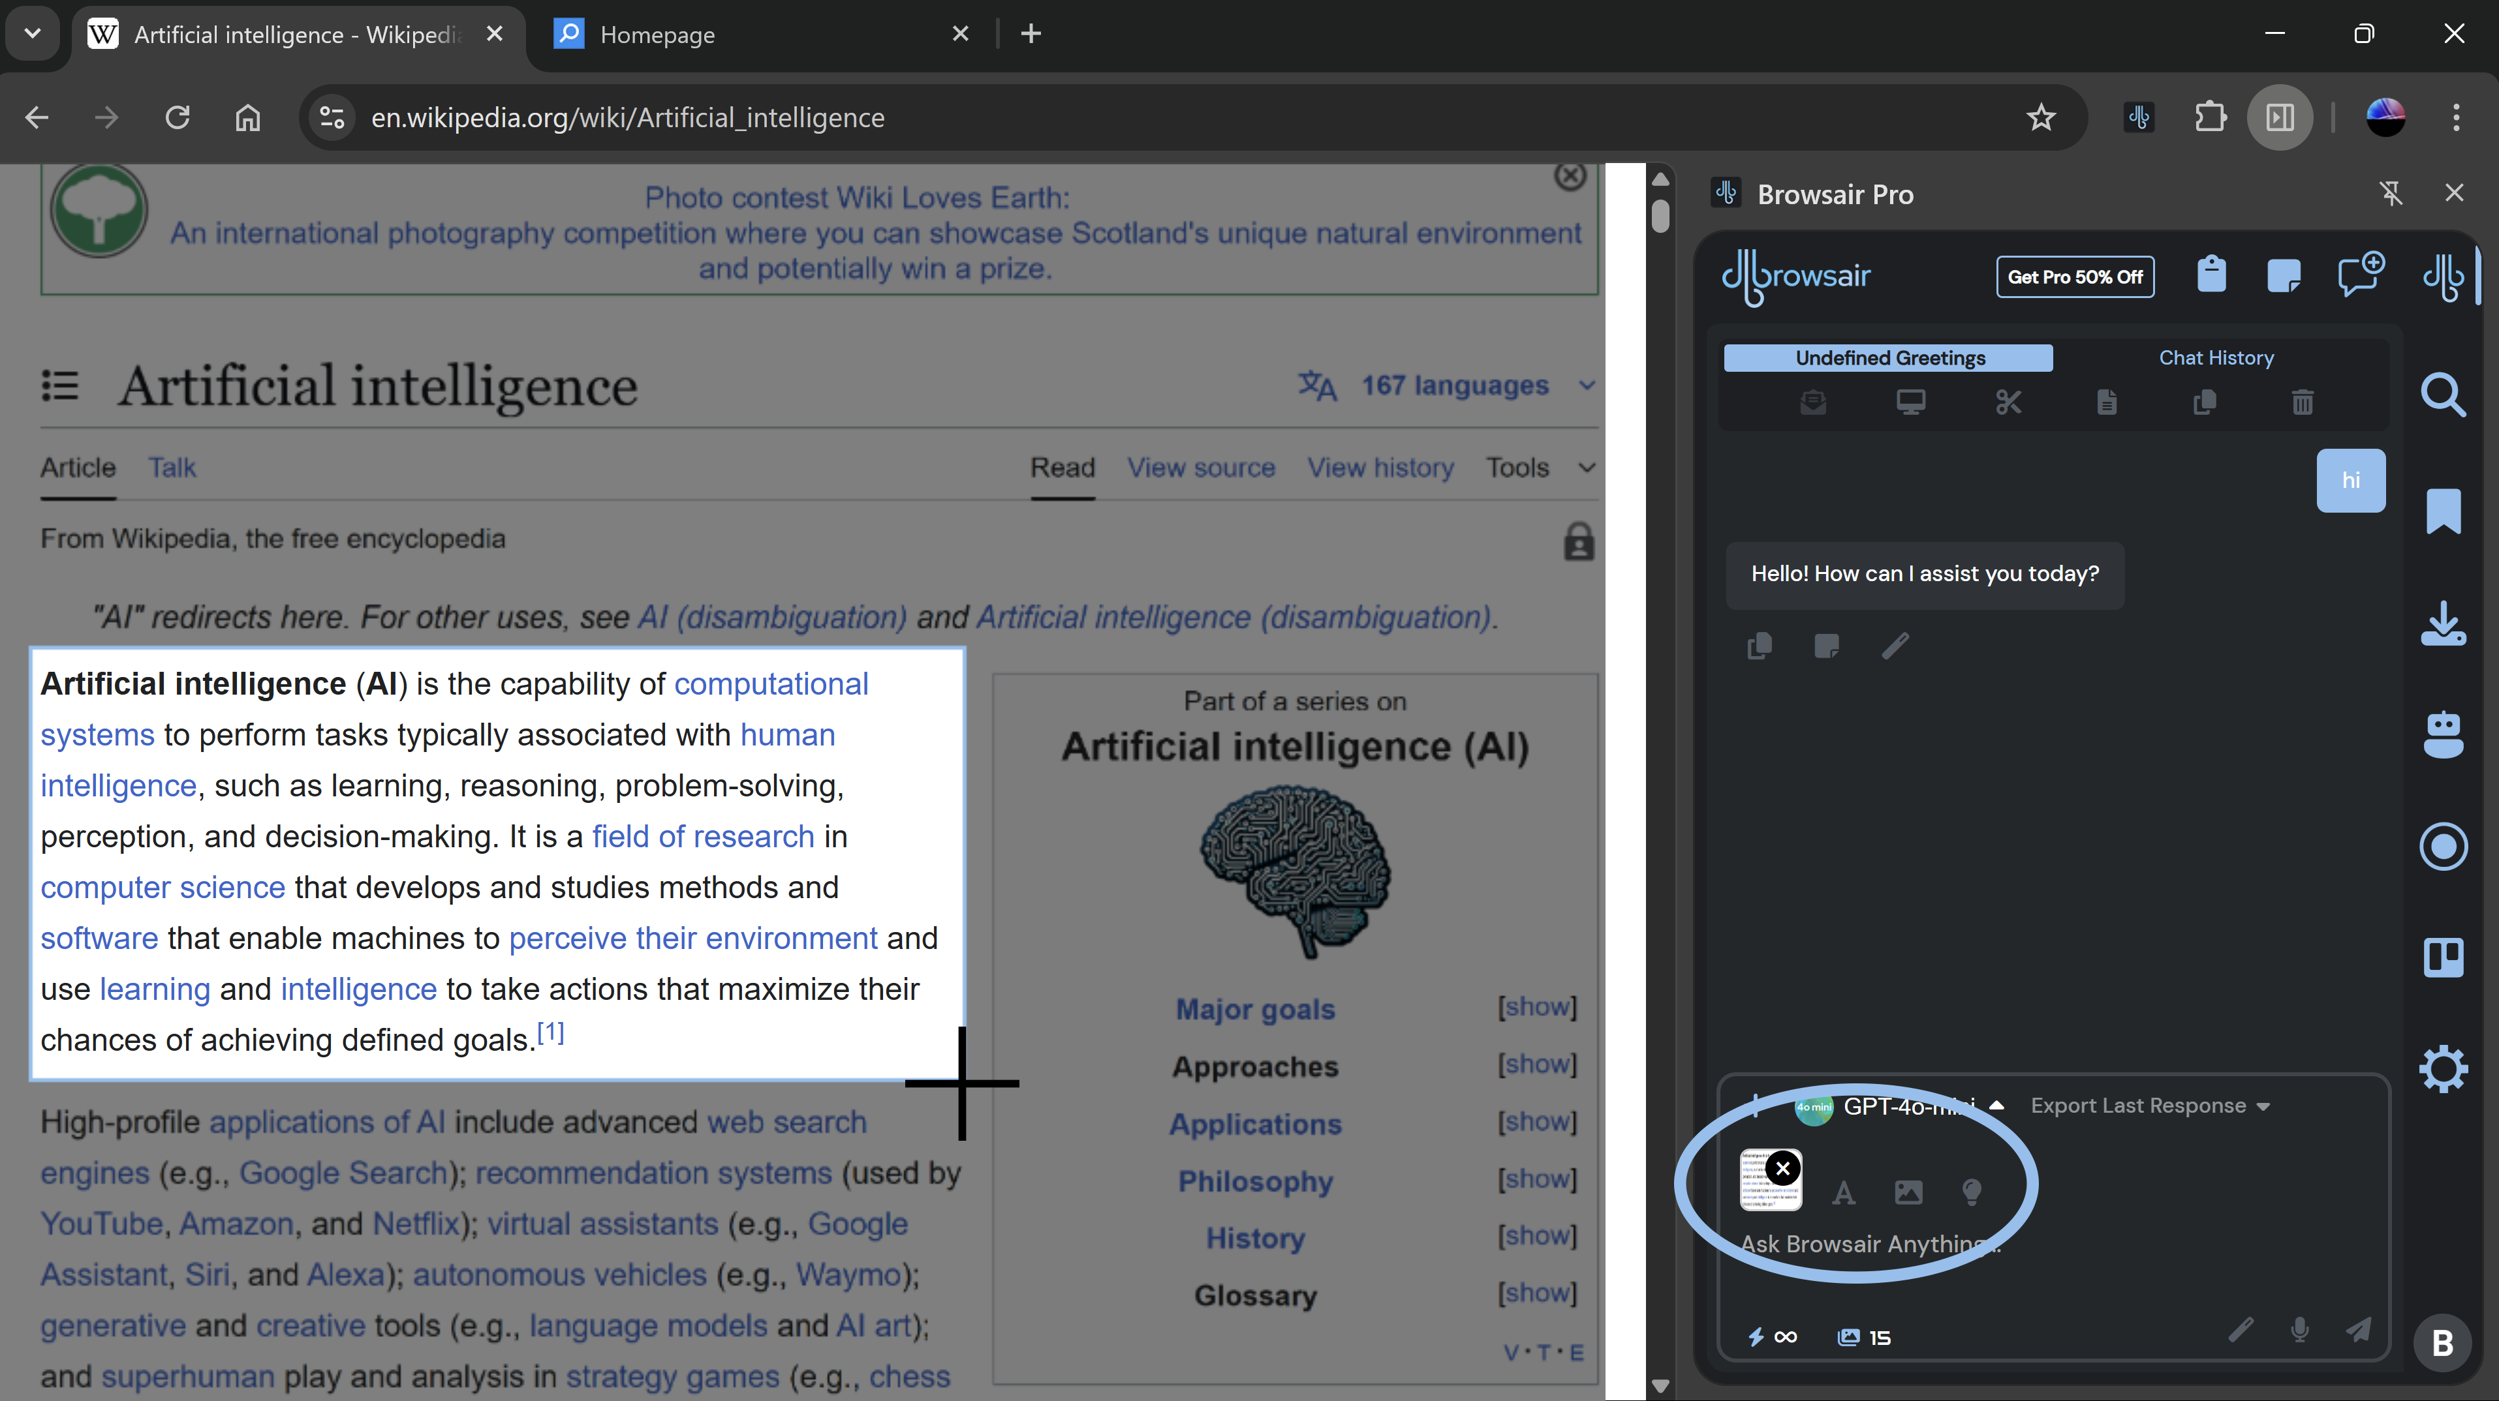Switch to Chat History tab
Viewport: 2499px width, 1401px height.
coord(2216,358)
